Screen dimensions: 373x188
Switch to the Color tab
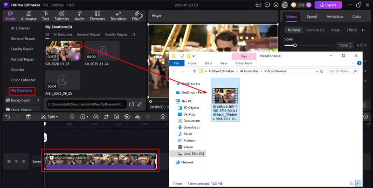357,16
